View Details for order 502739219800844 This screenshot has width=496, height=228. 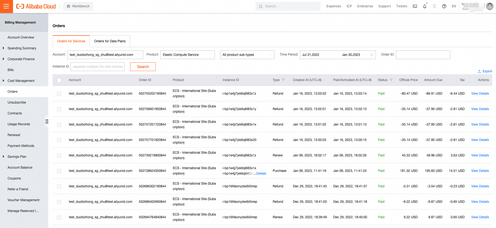tap(480, 155)
